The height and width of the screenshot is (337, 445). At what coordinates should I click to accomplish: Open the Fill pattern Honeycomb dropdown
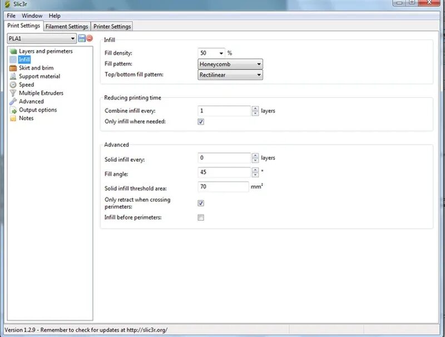point(230,64)
